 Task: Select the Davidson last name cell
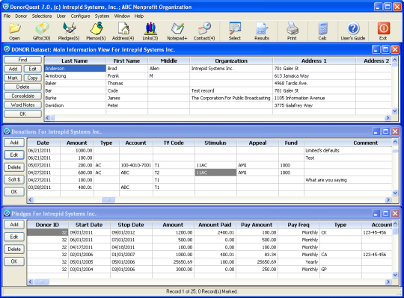[75, 105]
